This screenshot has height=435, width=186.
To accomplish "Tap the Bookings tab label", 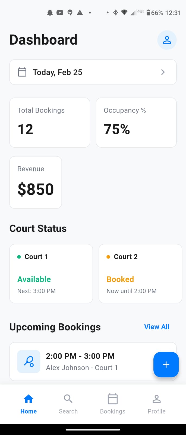I will (x=113, y=411).
